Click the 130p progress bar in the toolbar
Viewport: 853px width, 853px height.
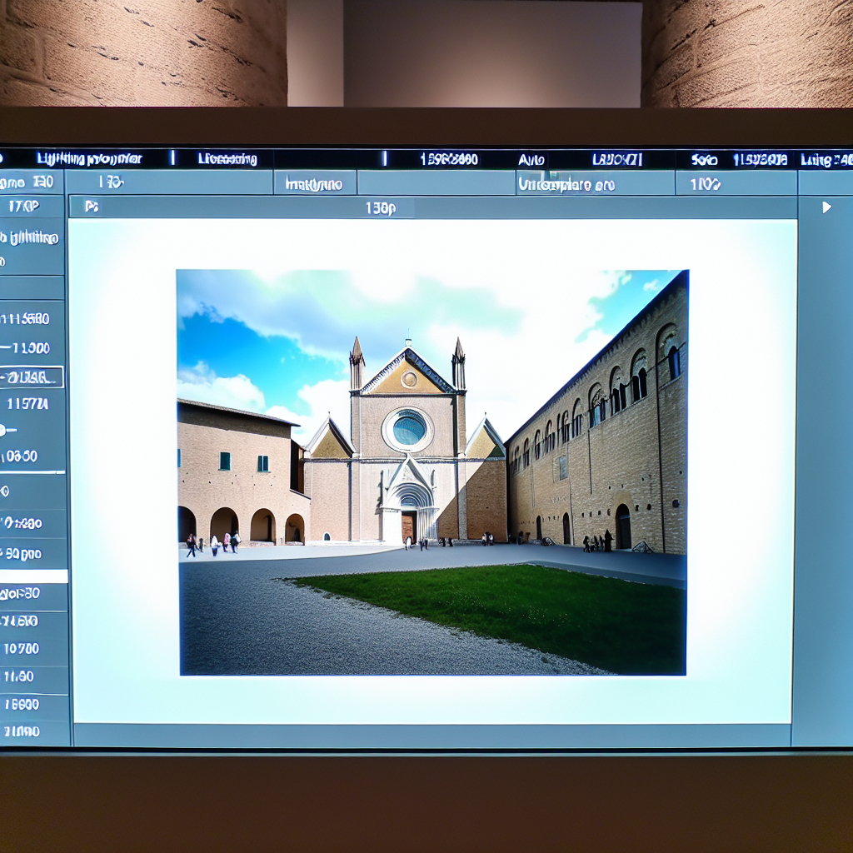tap(383, 207)
